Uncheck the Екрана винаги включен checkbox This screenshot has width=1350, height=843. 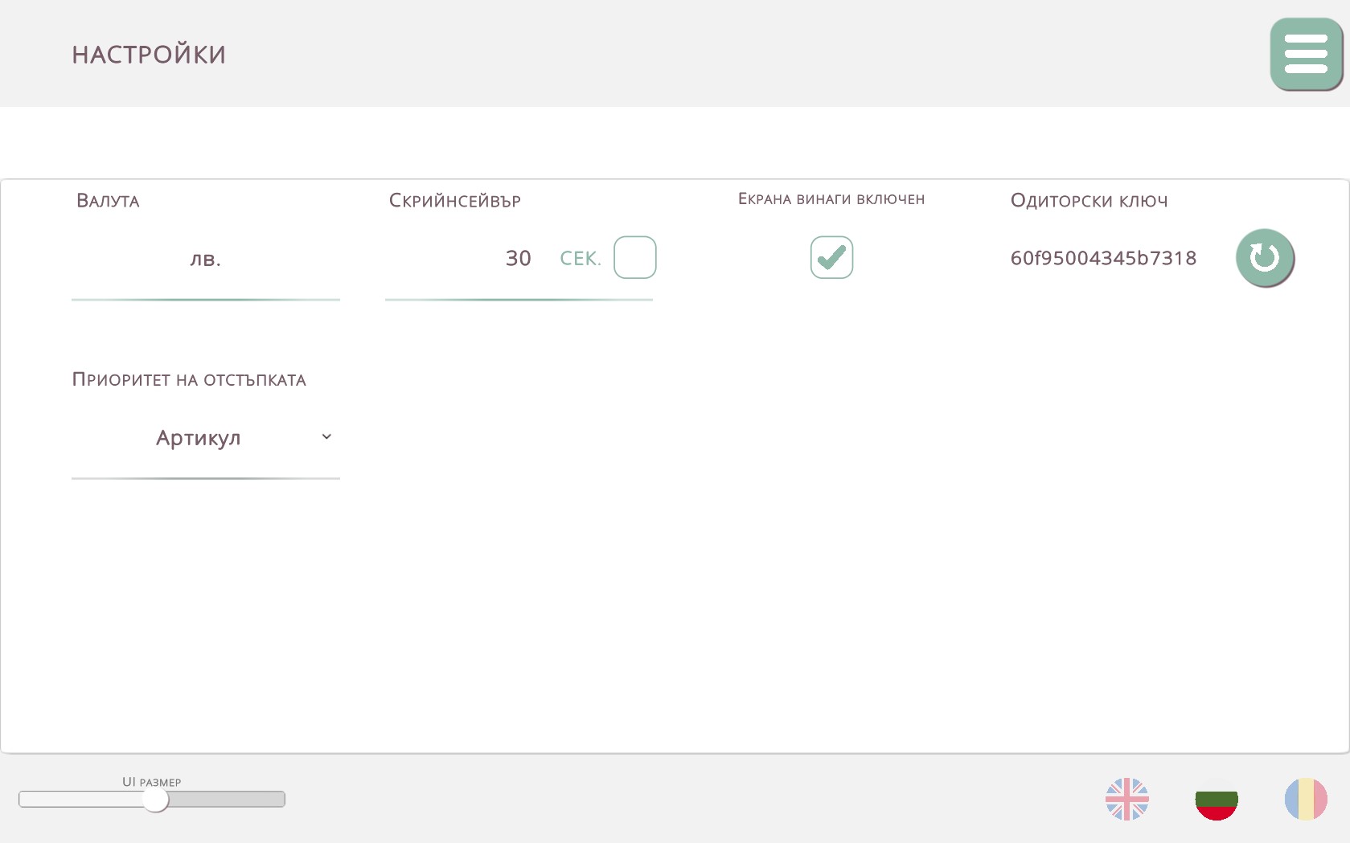[x=831, y=257]
